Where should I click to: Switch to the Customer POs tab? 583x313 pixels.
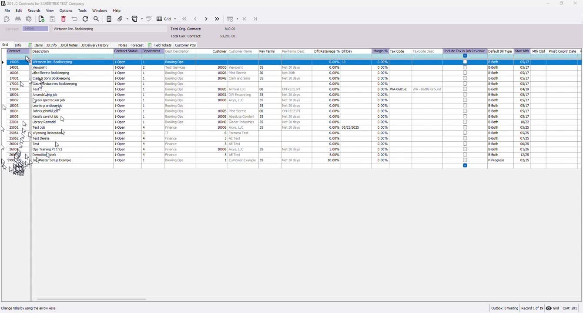pyautogui.click(x=185, y=45)
